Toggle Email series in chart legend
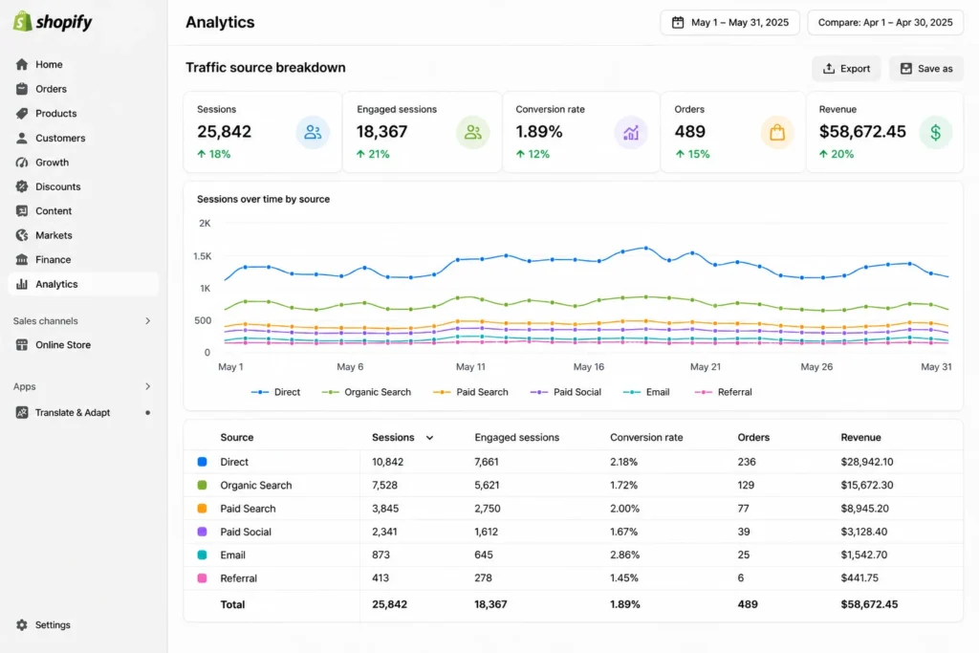The image size is (979, 653). pyautogui.click(x=646, y=392)
